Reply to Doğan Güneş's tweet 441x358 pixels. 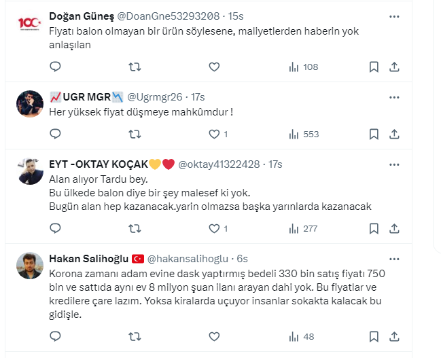[55, 67]
